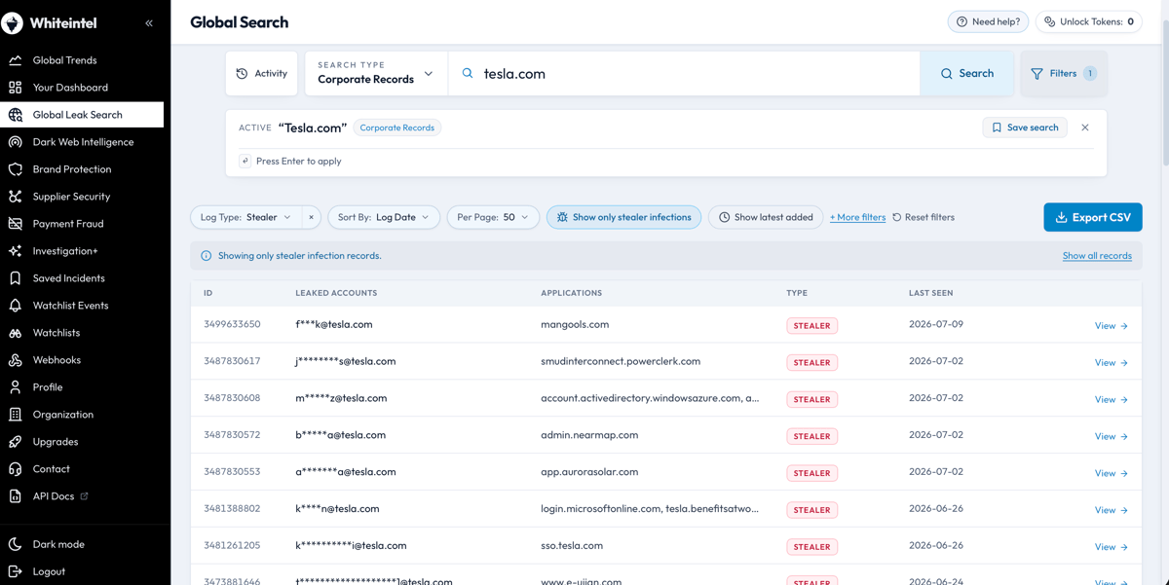Image resolution: width=1169 pixels, height=585 pixels.
Task: Click the info icon in the notice bar
Action: (x=206, y=256)
